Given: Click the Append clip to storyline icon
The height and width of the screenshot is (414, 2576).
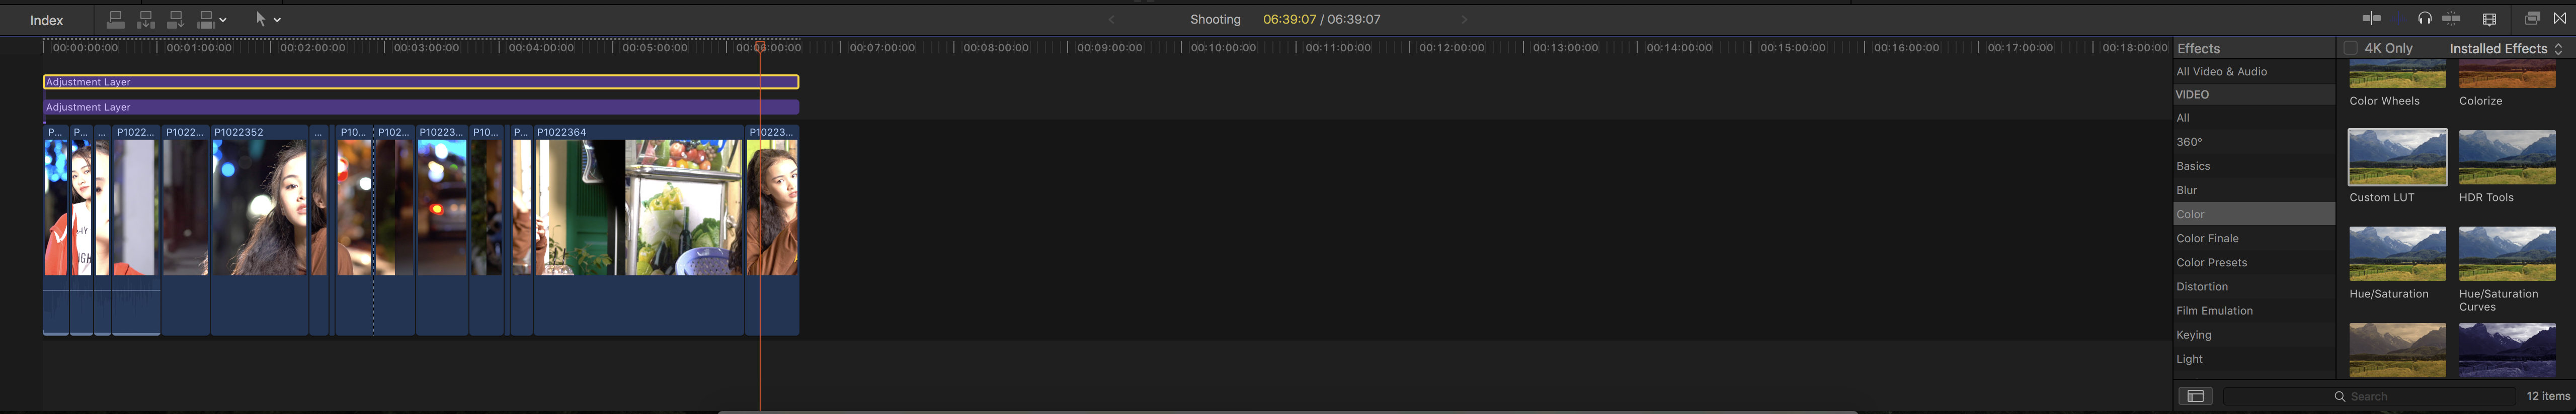Looking at the screenshot, I should (x=176, y=19).
